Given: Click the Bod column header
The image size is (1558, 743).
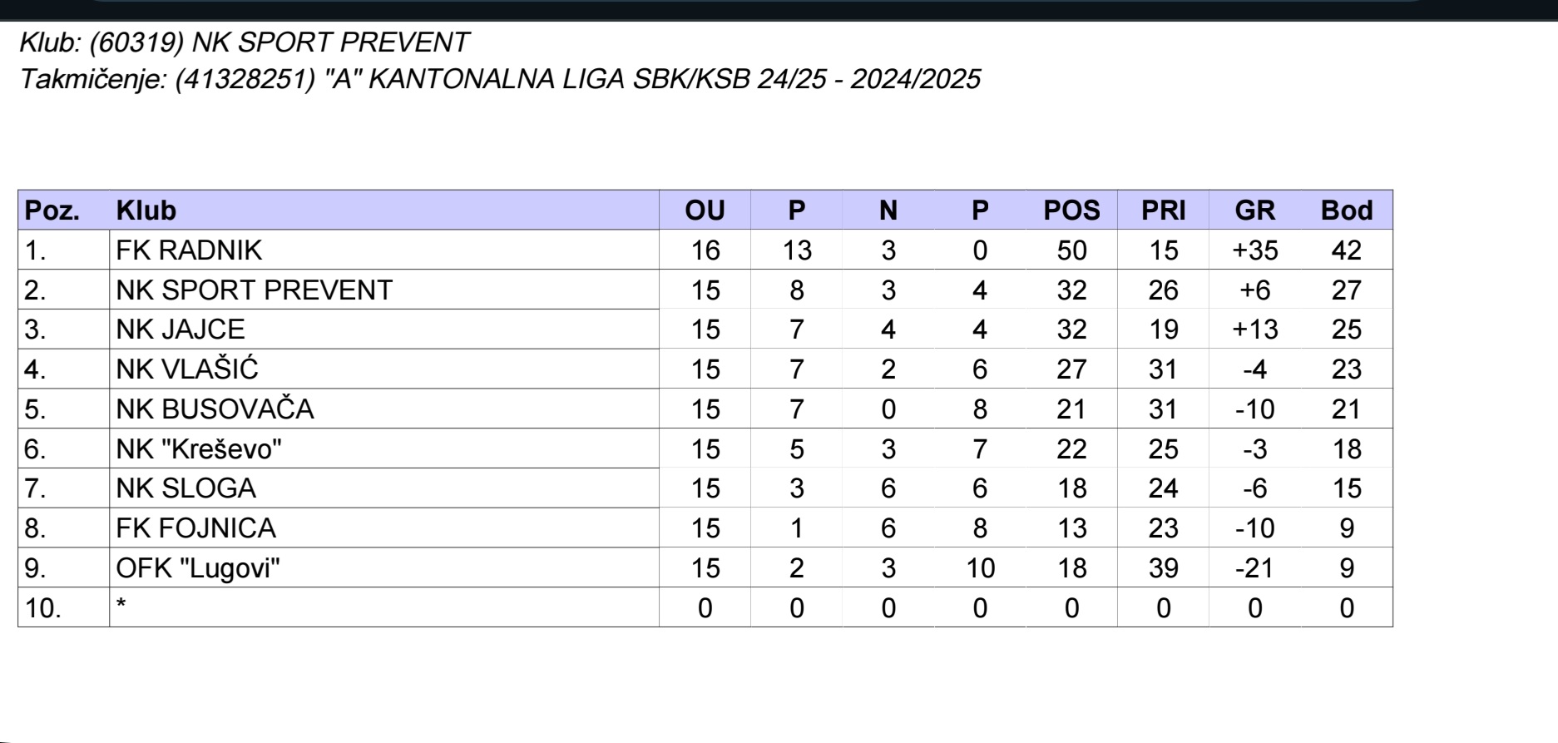Looking at the screenshot, I should pyautogui.click(x=1346, y=211).
